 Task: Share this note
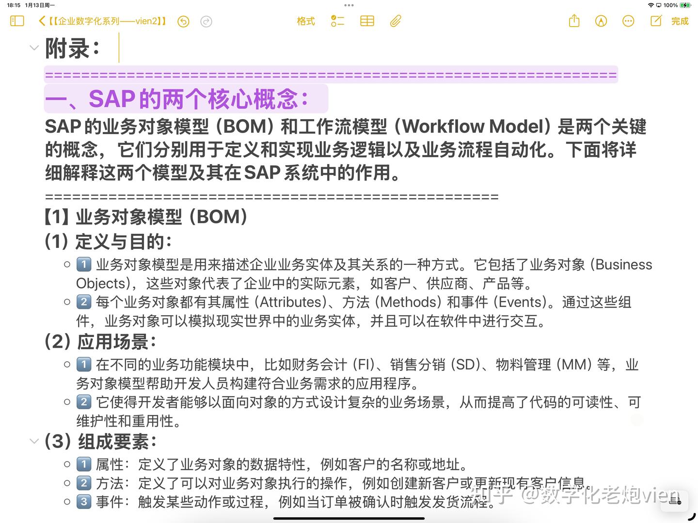tap(573, 21)
